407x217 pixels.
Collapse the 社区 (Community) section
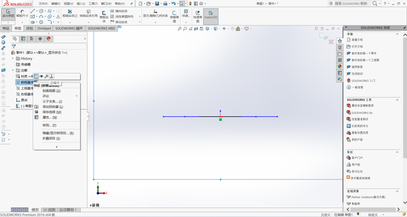point(397,152)
